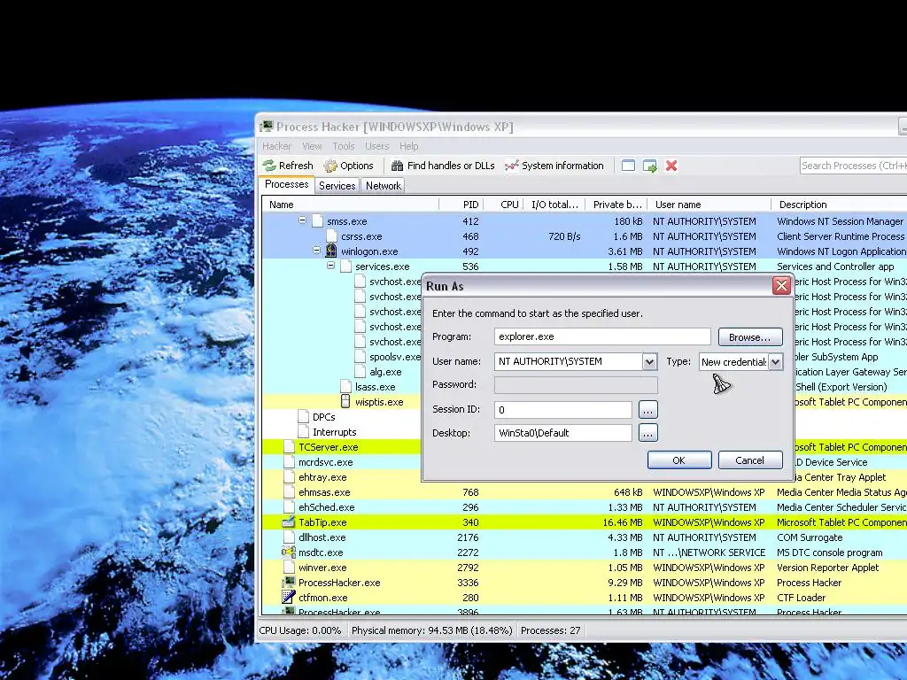Select the Processes tab
The width and height of the screenshot is (907, 680).
coord(287,184)
